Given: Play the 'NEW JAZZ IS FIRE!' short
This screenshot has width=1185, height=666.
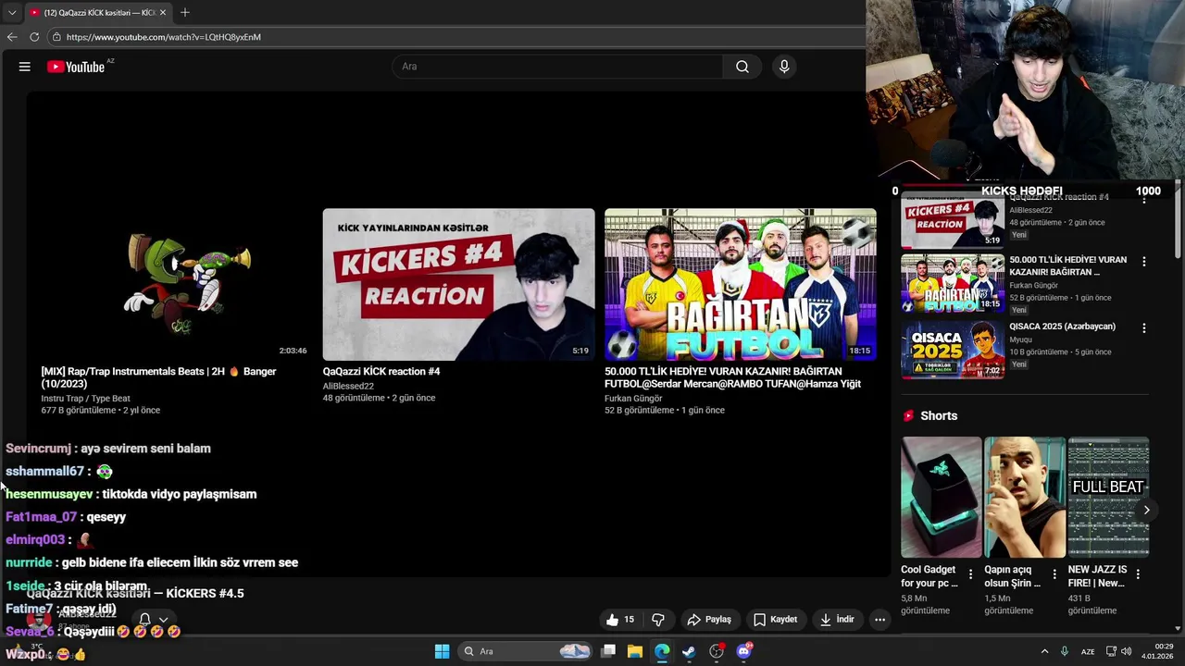Looking at the screenshot, I should click(x=1108, y=498).
